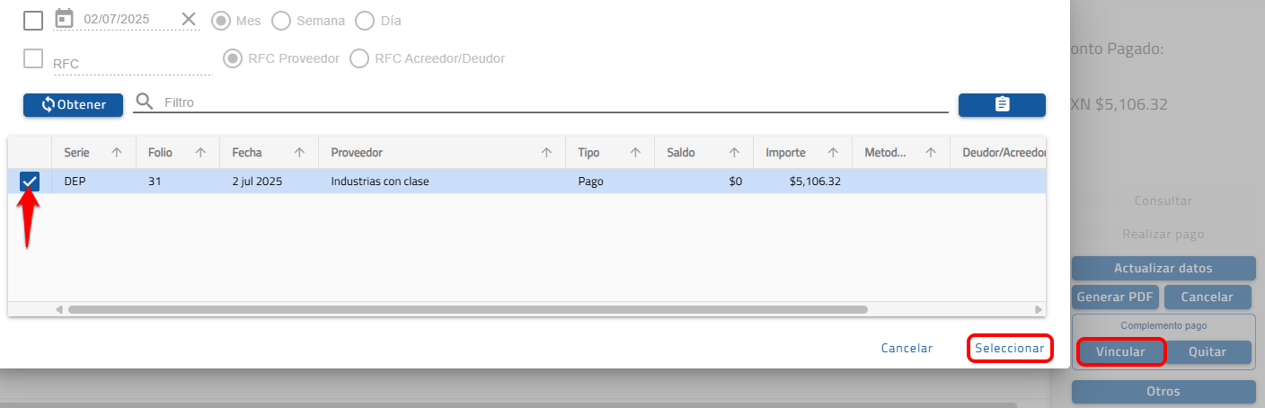1265x408 pixels.
Task: Click the clipboard icon button
Action: coord(1002,104)
